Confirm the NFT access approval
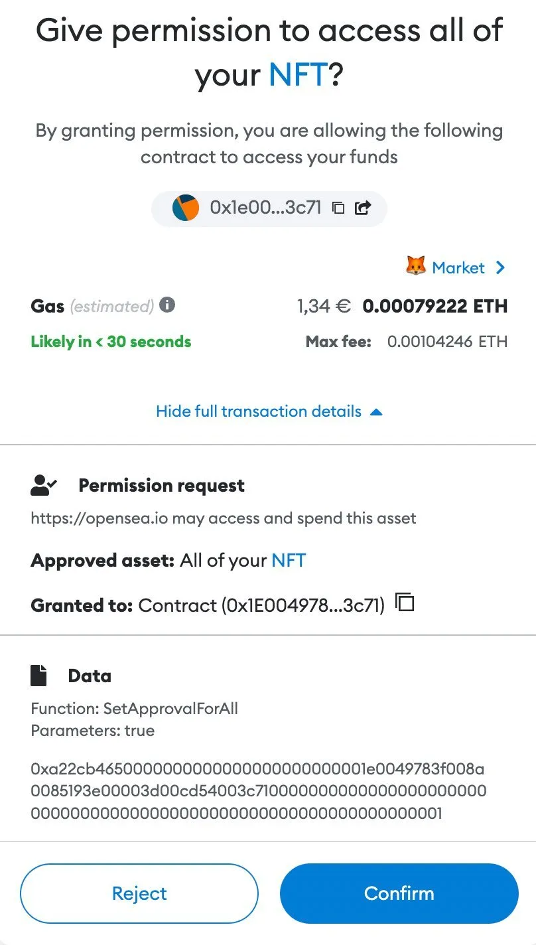Screen dimensions: 536x945 click(399, 893)
